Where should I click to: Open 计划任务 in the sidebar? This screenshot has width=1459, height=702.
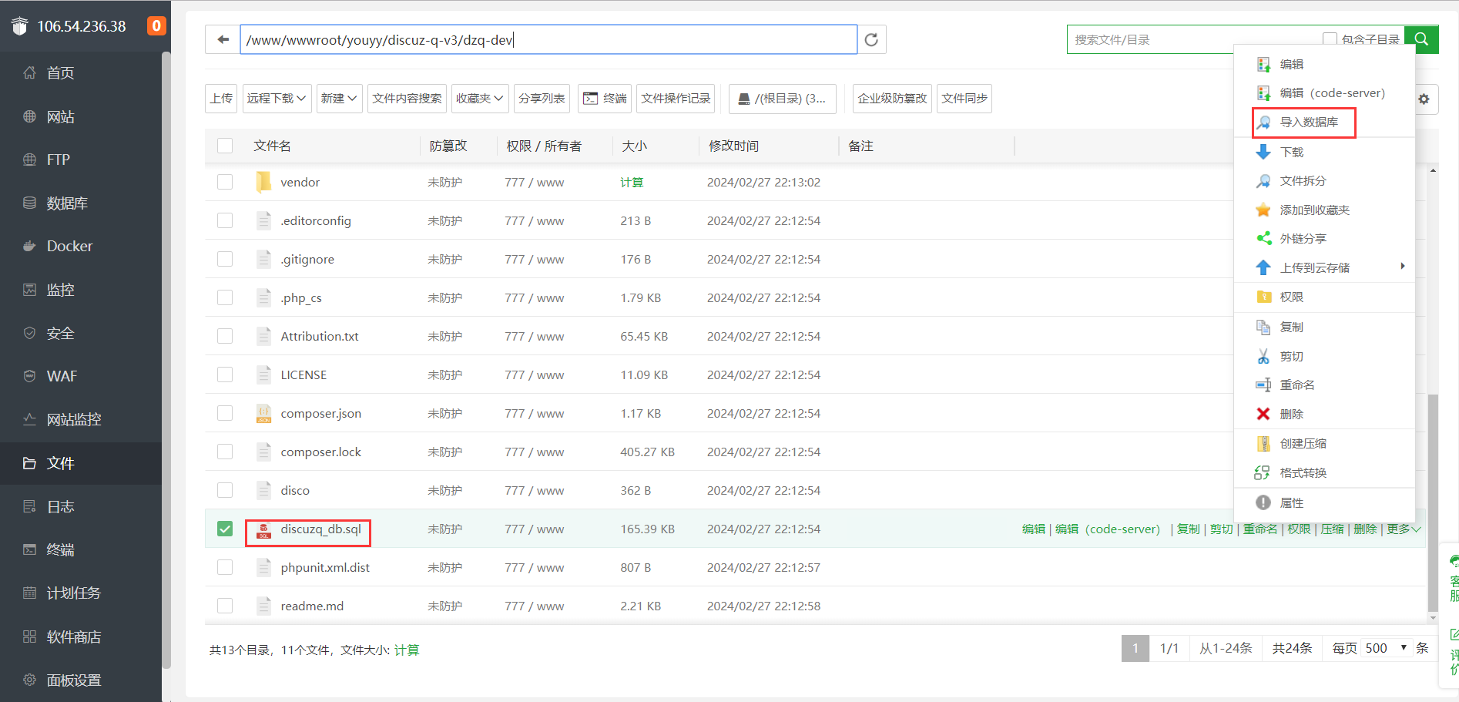81,593
